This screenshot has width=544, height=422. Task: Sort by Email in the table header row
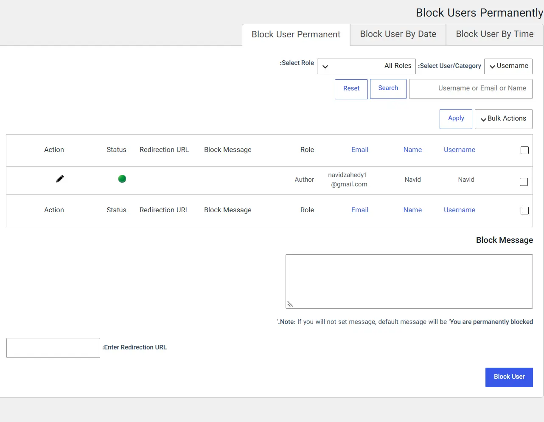[360, 150]
